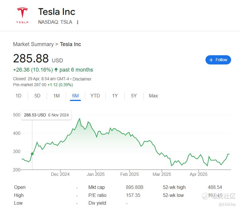The width and height of the screenshot is (240, 210).
Task: Select the 6M time range tab
Action: pyautogui.click(x=75, y=96)
